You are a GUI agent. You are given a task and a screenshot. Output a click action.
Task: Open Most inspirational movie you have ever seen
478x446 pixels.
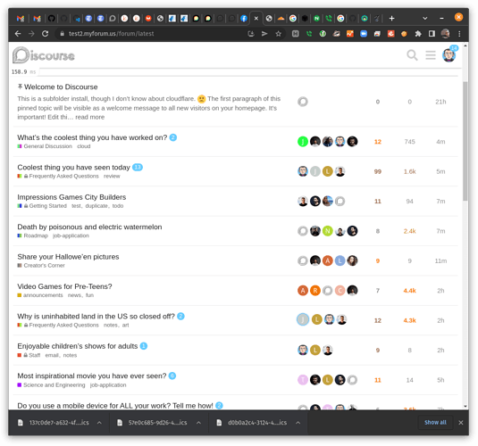click(92, 376)
